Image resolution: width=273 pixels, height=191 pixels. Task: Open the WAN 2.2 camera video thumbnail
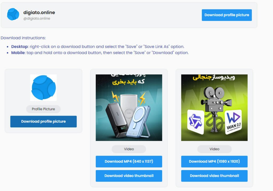214,108
